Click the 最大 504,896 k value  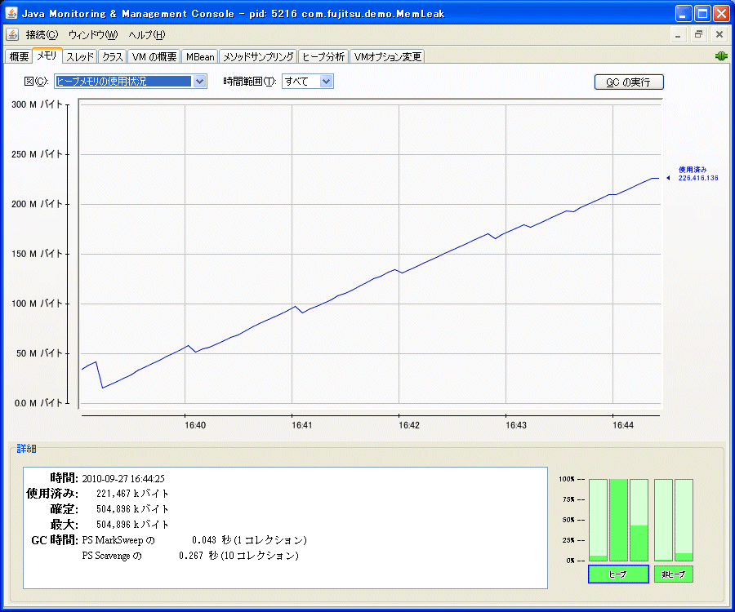[x=132, y=525]
